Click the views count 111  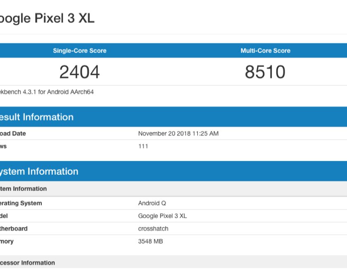143,146
